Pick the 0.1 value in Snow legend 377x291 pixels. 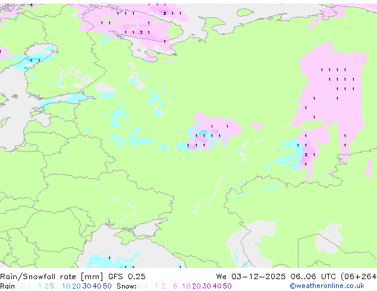142,286
